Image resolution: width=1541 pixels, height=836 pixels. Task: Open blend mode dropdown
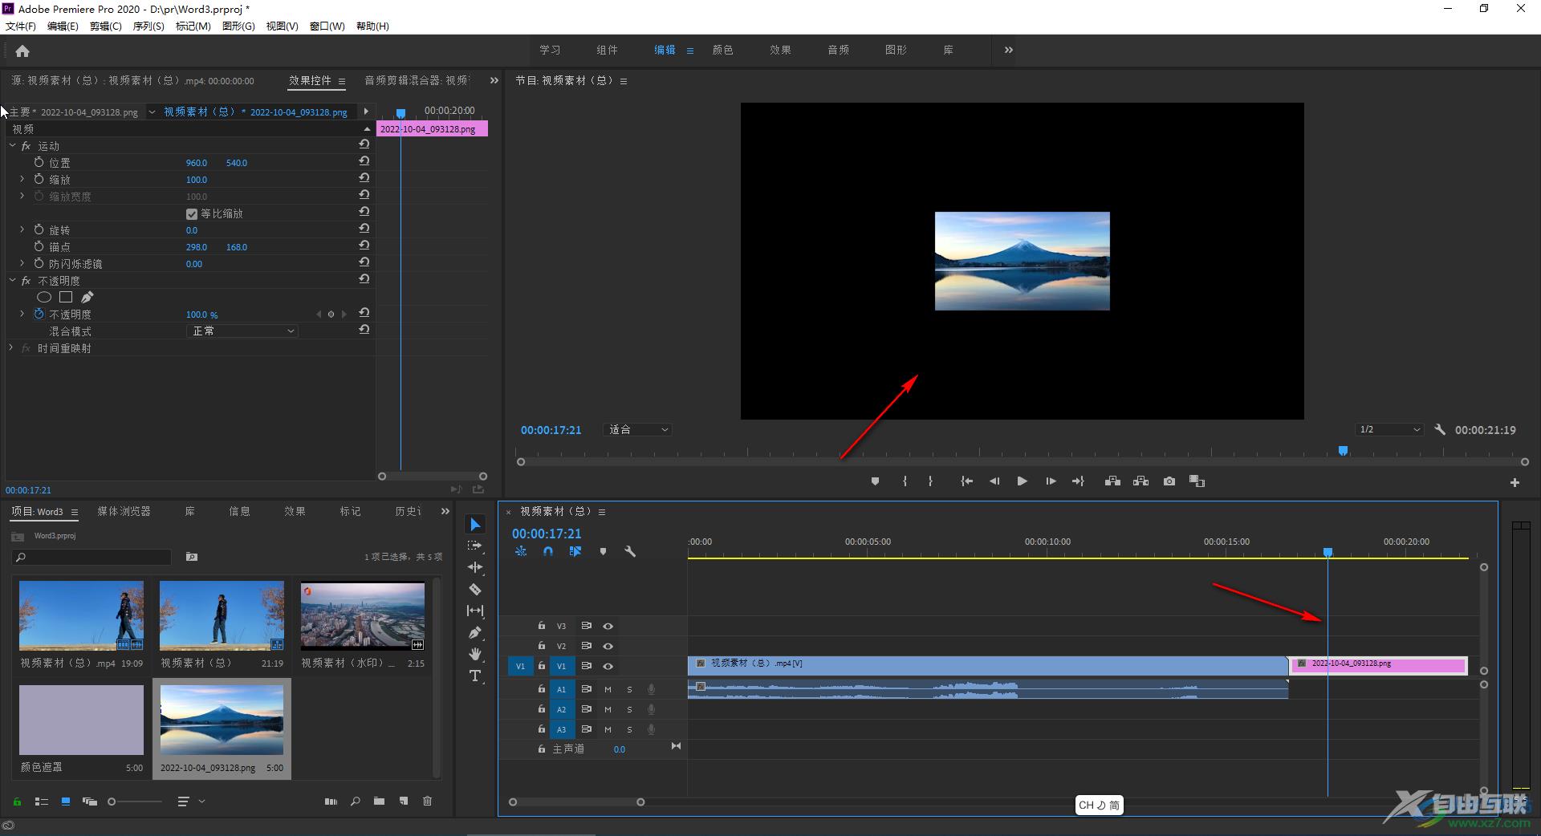(243, 331)
